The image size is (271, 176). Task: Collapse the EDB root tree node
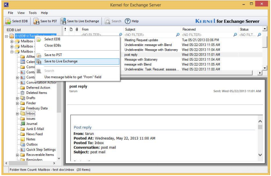(6, 36)
